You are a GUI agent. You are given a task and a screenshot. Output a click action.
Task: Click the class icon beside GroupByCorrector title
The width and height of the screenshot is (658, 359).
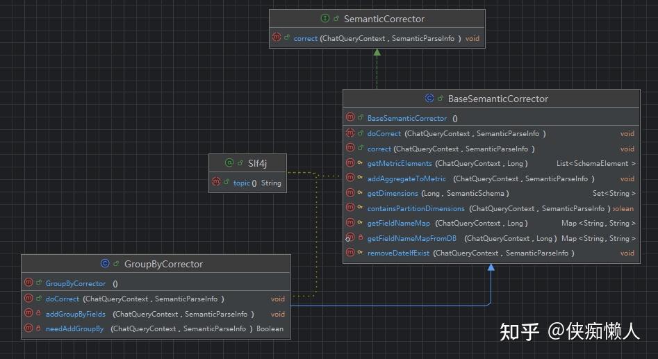click(105, 263)
